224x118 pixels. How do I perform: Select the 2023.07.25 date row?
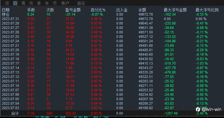click(10, 37)
